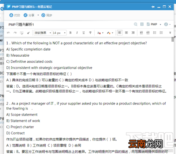176x154 pixels.
Task: Click the note info icon
Action: point(166,24)
